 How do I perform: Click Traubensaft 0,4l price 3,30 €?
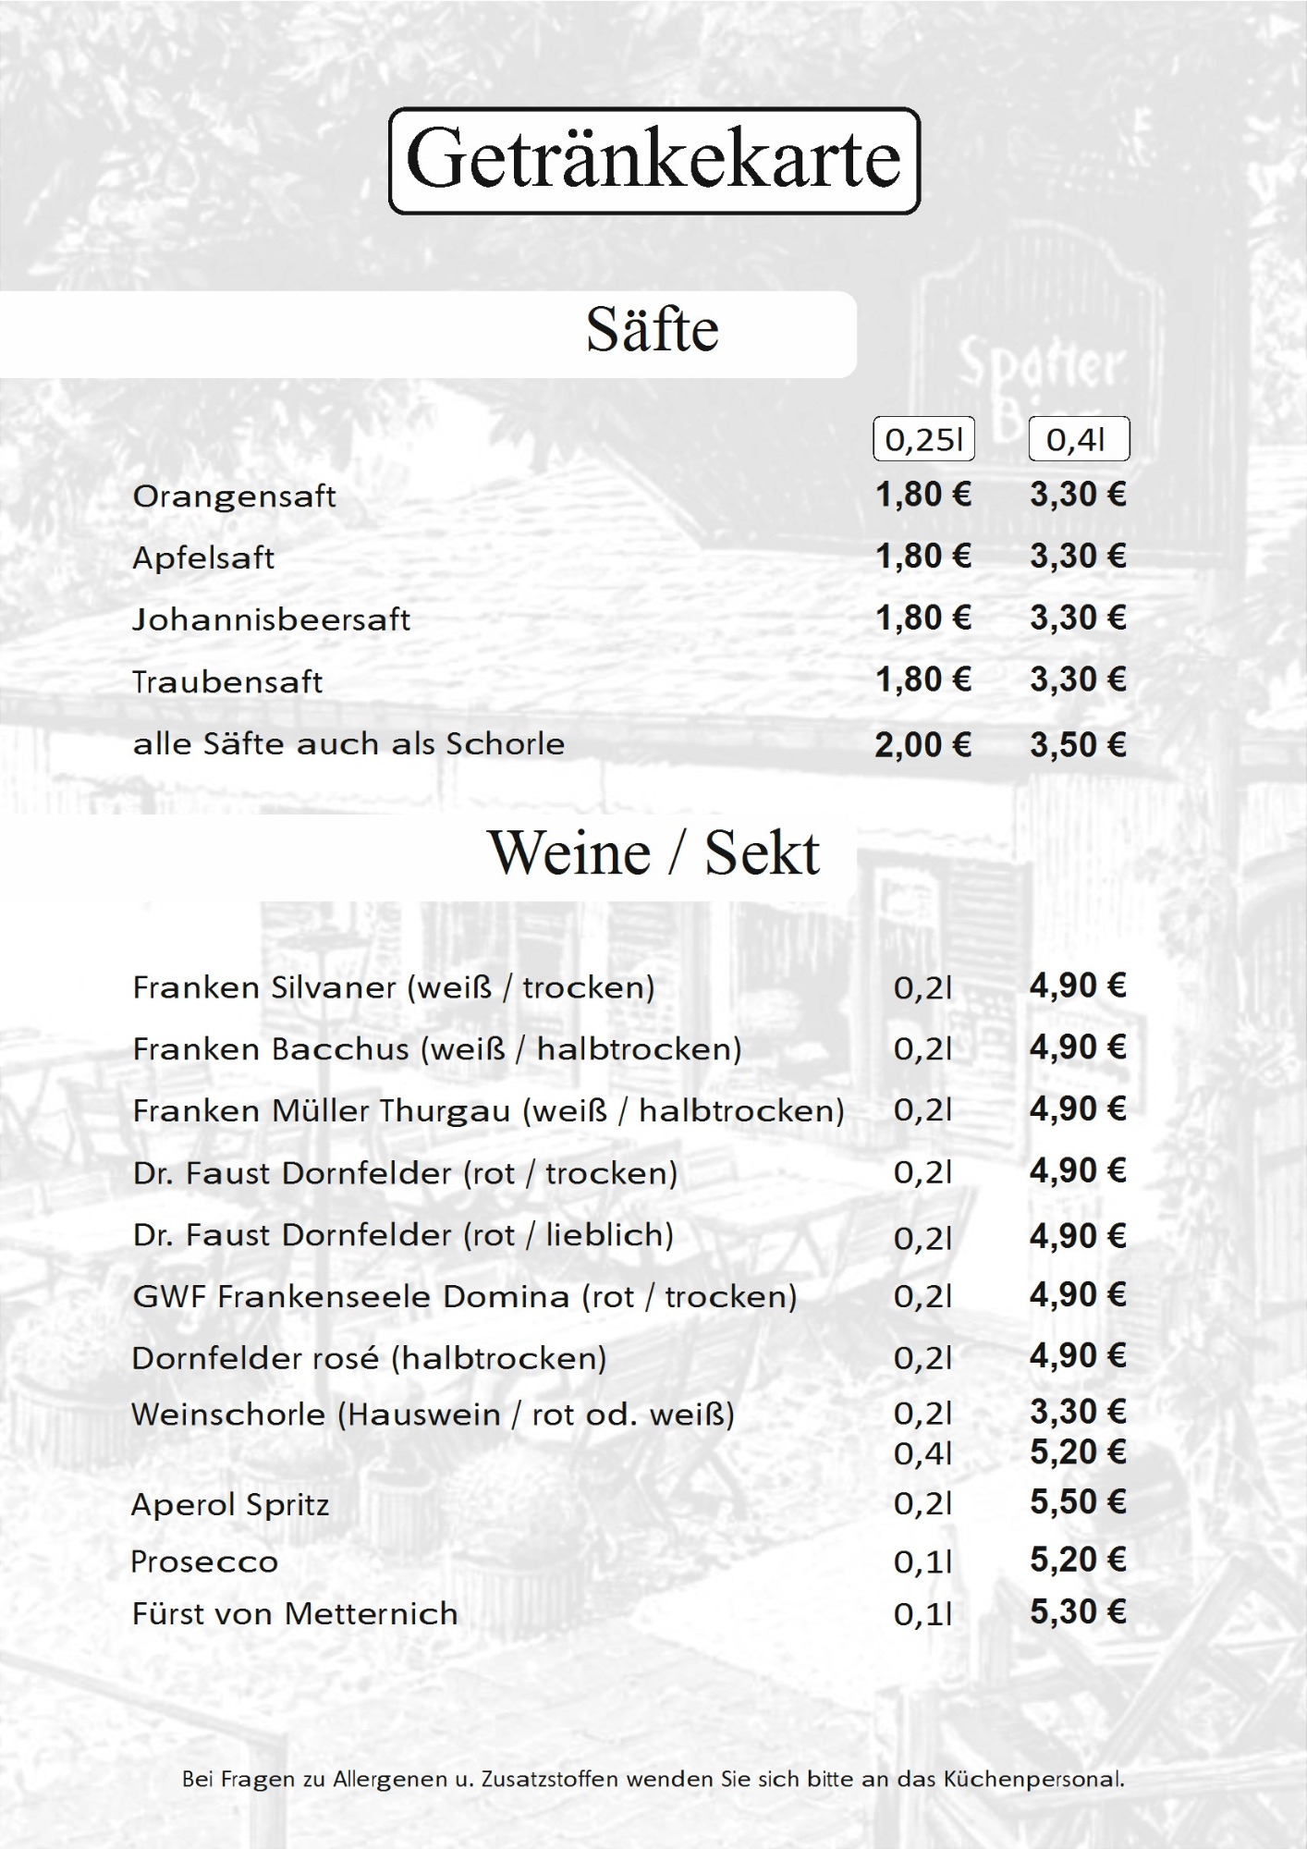coord(1079,680)
